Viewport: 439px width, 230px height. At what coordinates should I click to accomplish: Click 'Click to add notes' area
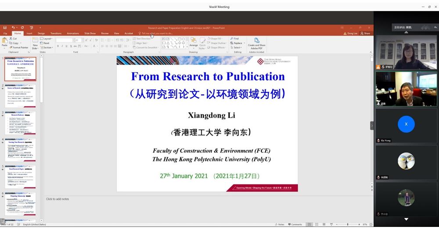(x=58, y=199)
